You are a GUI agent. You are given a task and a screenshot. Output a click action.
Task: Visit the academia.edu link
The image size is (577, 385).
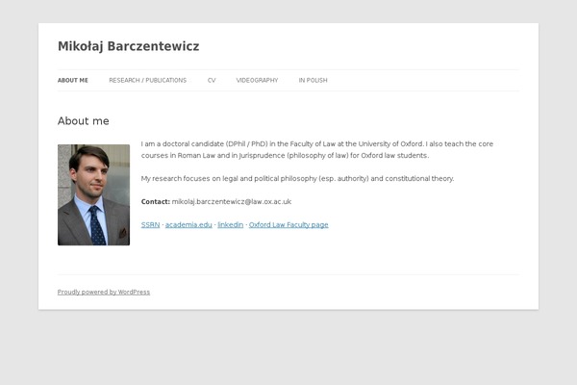[x=188, y=225]
